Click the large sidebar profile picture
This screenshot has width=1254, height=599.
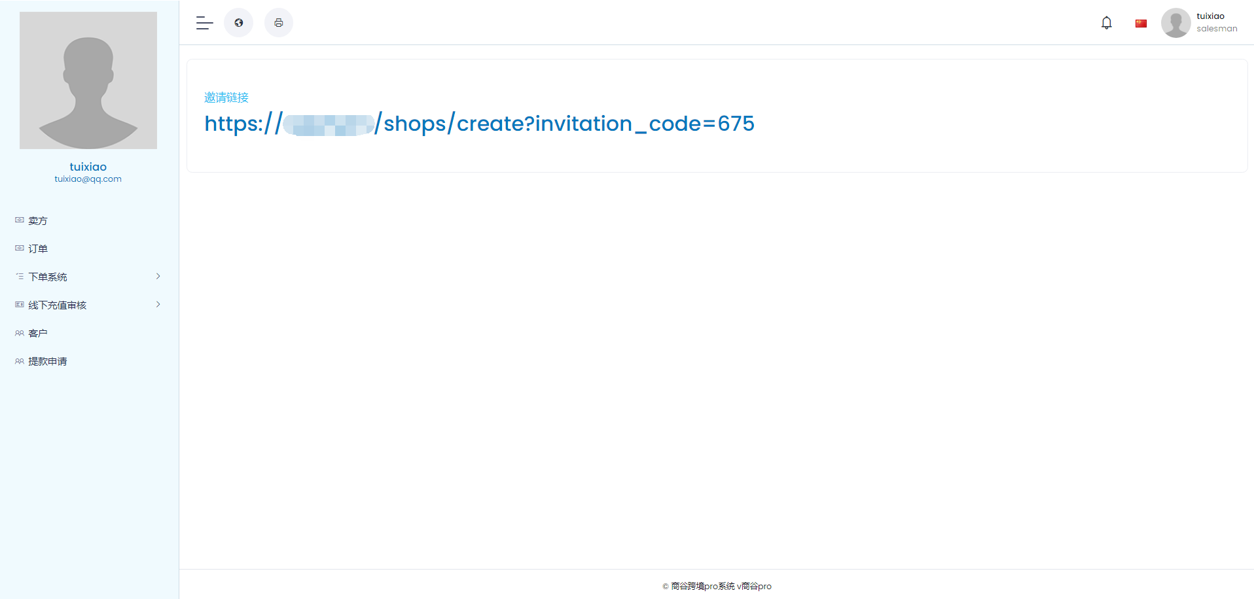point(88,80)
